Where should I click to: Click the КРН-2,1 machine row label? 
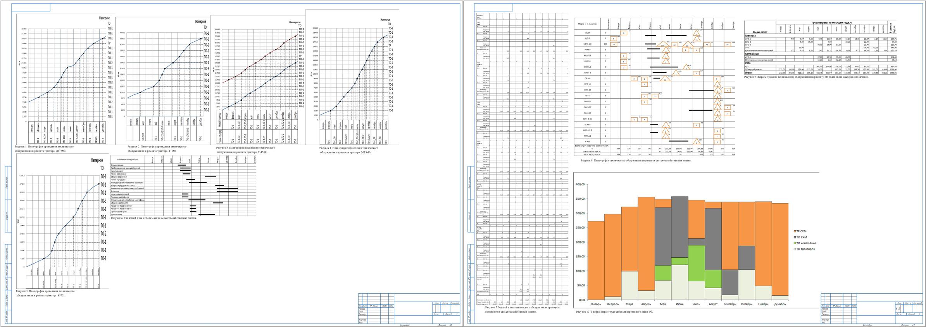588,136
